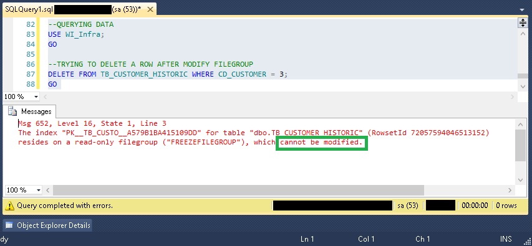Click the GO statement on line 88

pyautogui.click(x=52, y=84)
